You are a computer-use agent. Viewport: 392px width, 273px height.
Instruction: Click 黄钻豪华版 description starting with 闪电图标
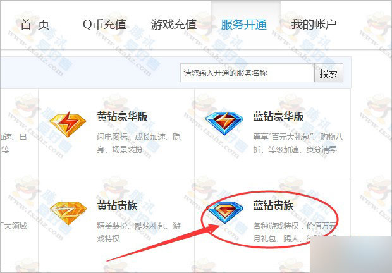coord(138,143)
